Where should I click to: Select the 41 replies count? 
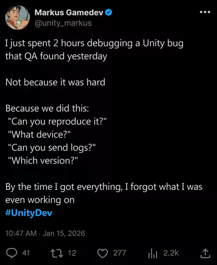[26, 253]
